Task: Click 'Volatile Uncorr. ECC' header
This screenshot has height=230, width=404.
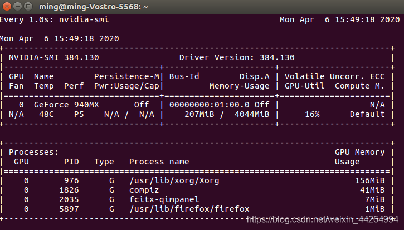Action: (x=335, y=76)
